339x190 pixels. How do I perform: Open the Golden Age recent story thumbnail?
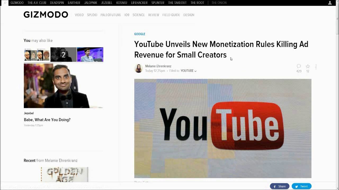65,174
